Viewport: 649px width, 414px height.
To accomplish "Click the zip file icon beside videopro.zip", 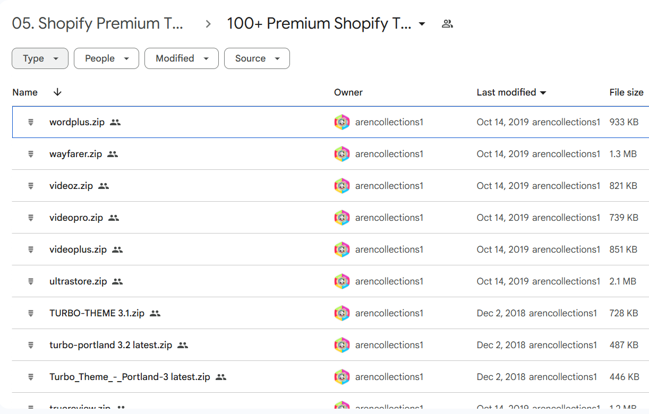I will [x=31, y=218].
